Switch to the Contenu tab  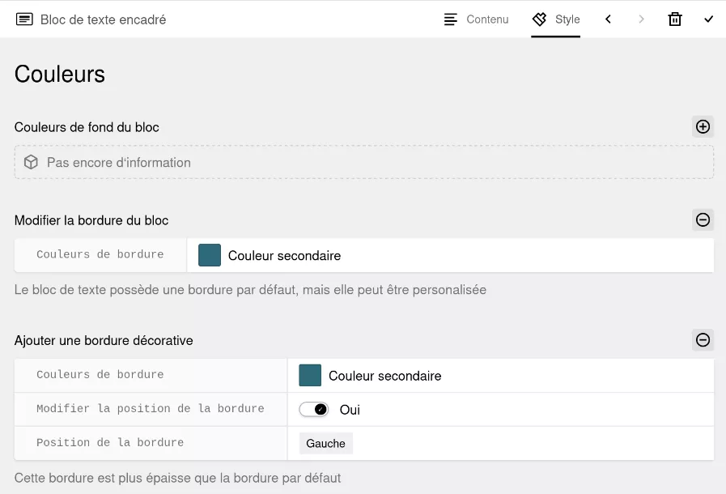click(x=476, y=19)
